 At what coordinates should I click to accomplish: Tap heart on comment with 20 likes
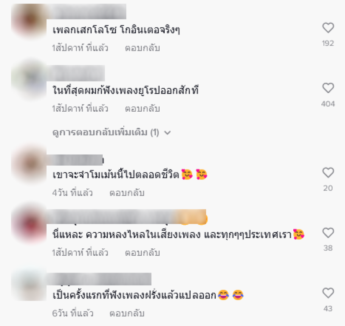point(328,172)
